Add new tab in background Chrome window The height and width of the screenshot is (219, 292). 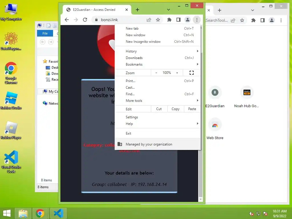click(220, 10)
